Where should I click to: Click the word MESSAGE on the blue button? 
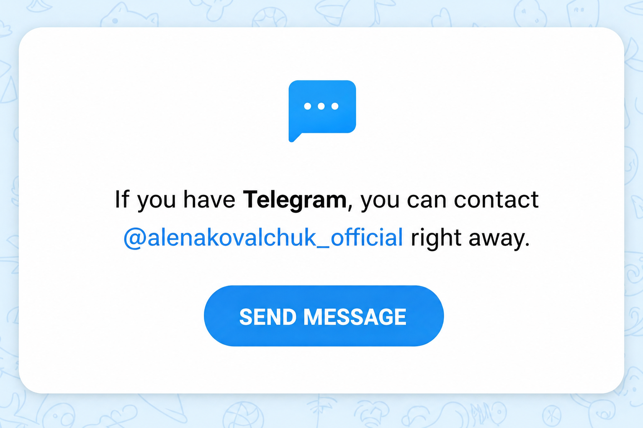point(355,317)
